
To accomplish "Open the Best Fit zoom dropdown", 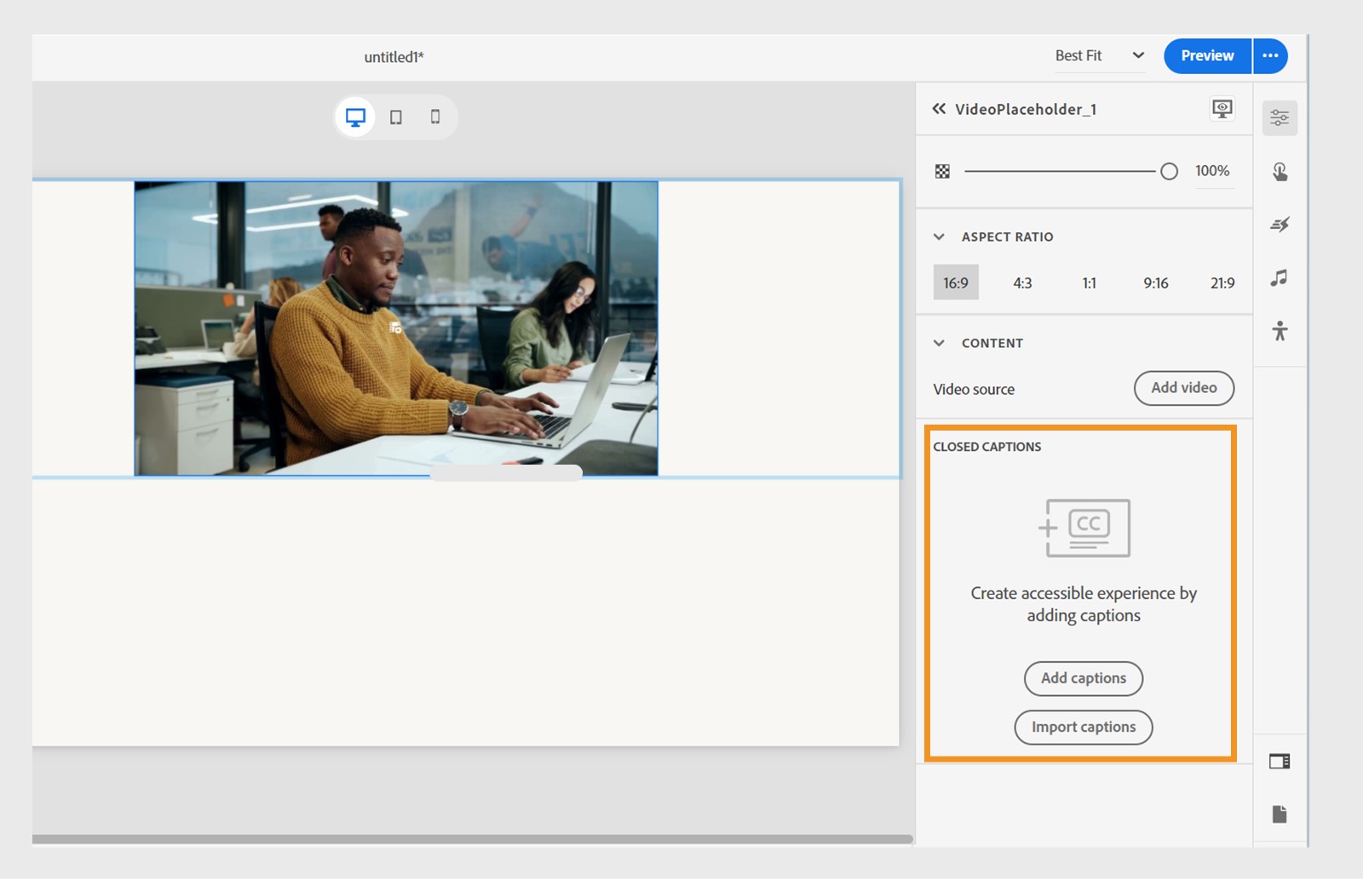I will [1099, 55].
